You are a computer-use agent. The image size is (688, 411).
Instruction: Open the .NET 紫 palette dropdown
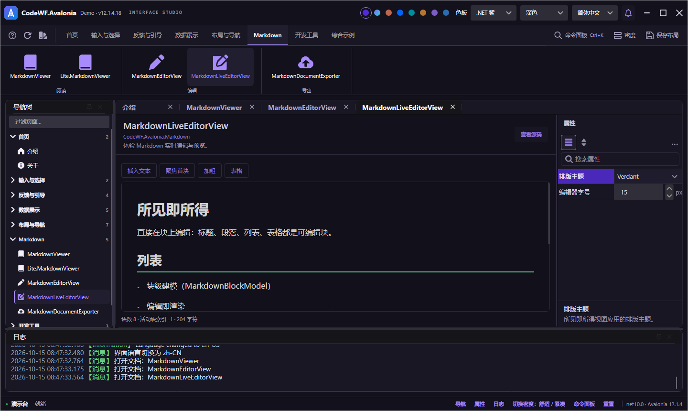click(494, 13)
